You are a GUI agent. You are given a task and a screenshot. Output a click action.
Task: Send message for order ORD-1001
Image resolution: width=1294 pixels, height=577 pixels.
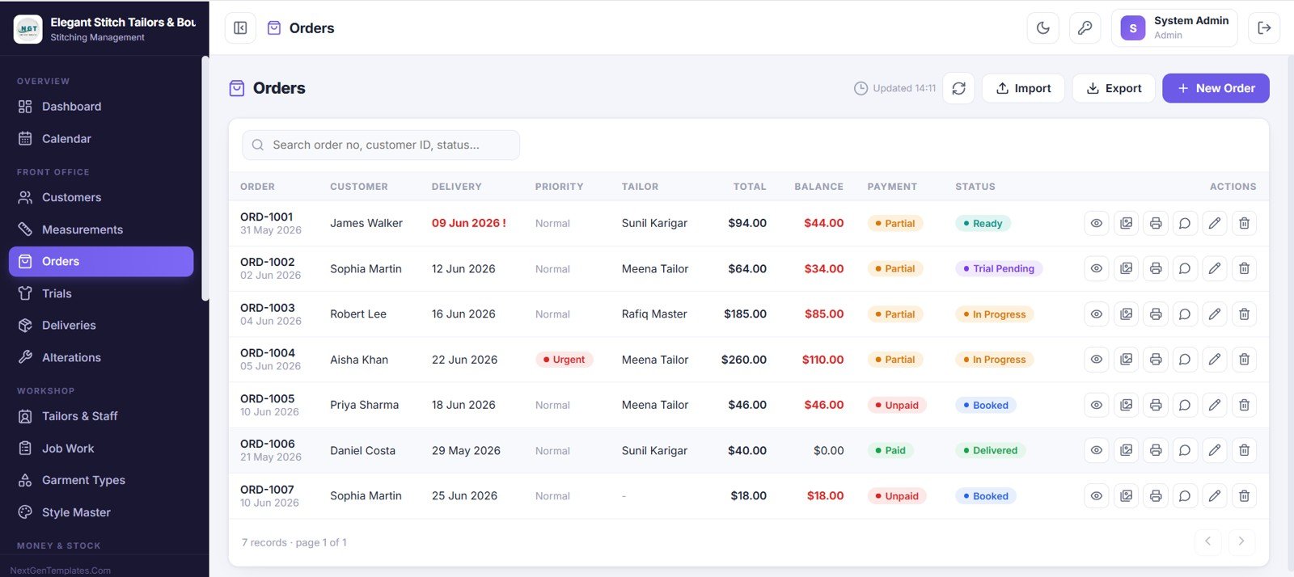point(1185,223)
